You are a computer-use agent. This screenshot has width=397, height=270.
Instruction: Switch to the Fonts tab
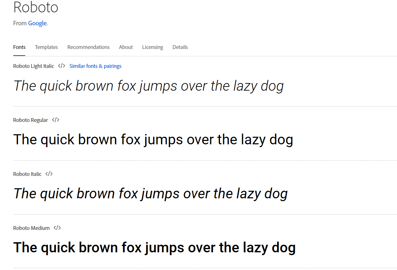19,47
